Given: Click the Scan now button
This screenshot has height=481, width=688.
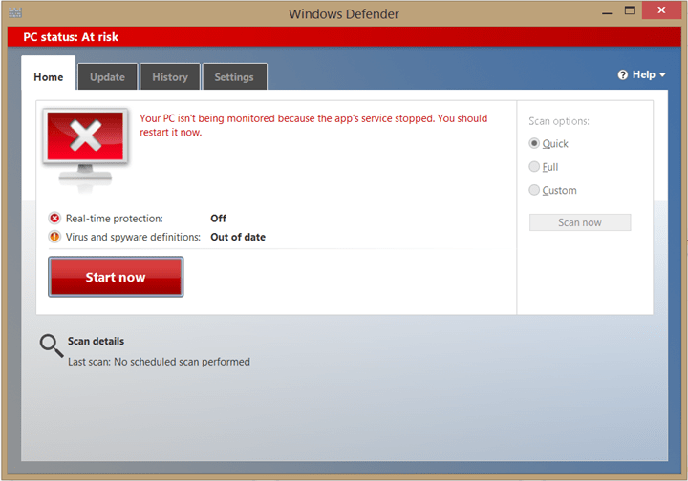Looking at the screenshot, I should pyautogui.click(x=580, y=222).
